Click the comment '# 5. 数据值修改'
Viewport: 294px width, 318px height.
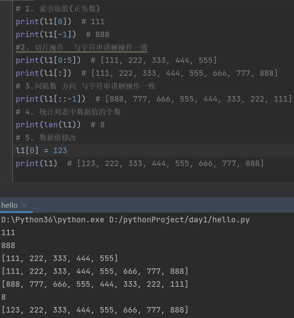click(x=46, y=138)
